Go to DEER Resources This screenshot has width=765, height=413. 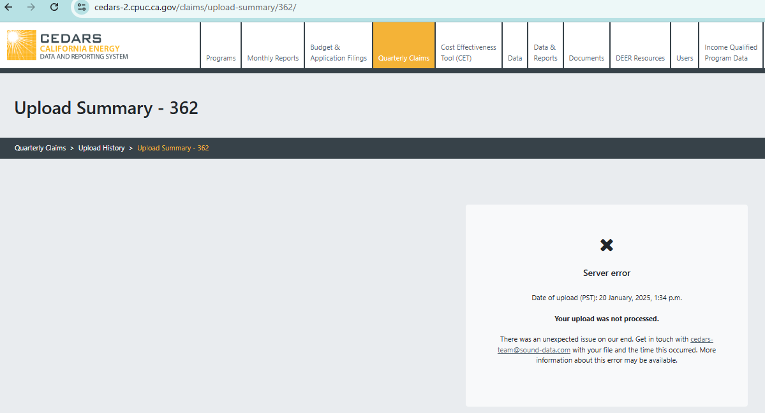coord(640,58)
